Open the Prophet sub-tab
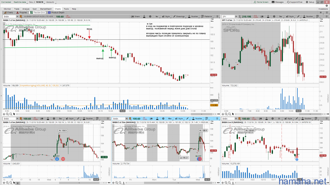 22,13
